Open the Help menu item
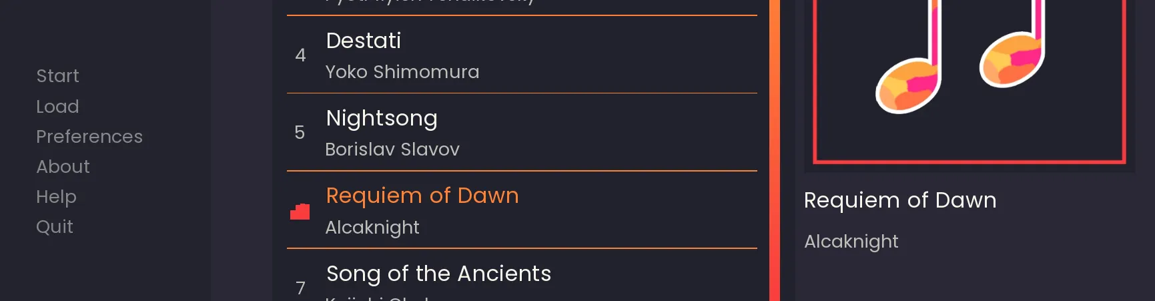Screen dimensions: 1155x301 click(56, 197)
